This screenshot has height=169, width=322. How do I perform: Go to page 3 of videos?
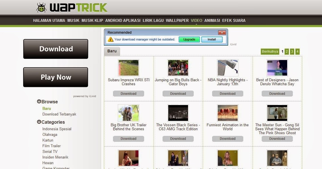click(292, 52)
